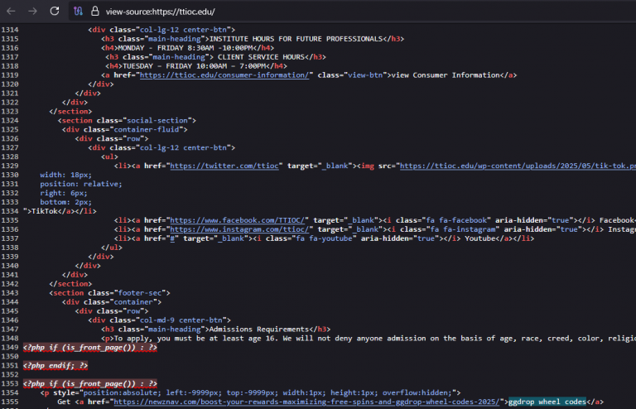Viewport: 636px width, 409px height.
Task: Click the 'footer-sec' class value
Action: 140,292
